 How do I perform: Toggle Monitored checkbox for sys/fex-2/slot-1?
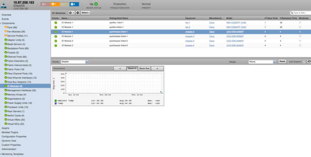coord(300,27)
